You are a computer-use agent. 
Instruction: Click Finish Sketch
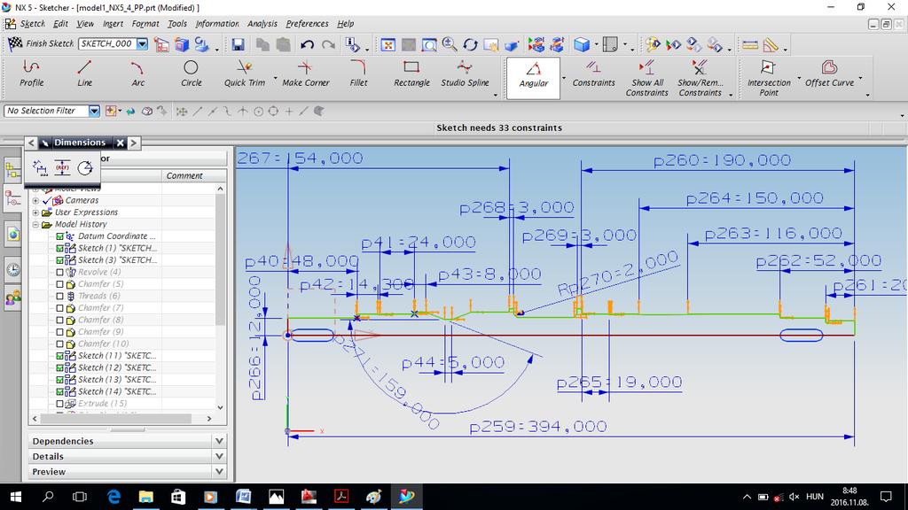click(41, 43)
